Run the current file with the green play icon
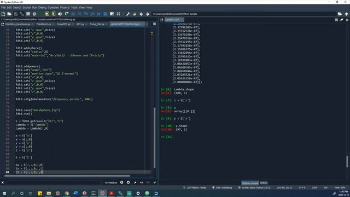The image size is (350, 197). (40, 14)
